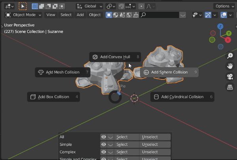Screen dimensions: 237x160
Task: Choose the intersect selection mode icon
Action: [62, 6]
